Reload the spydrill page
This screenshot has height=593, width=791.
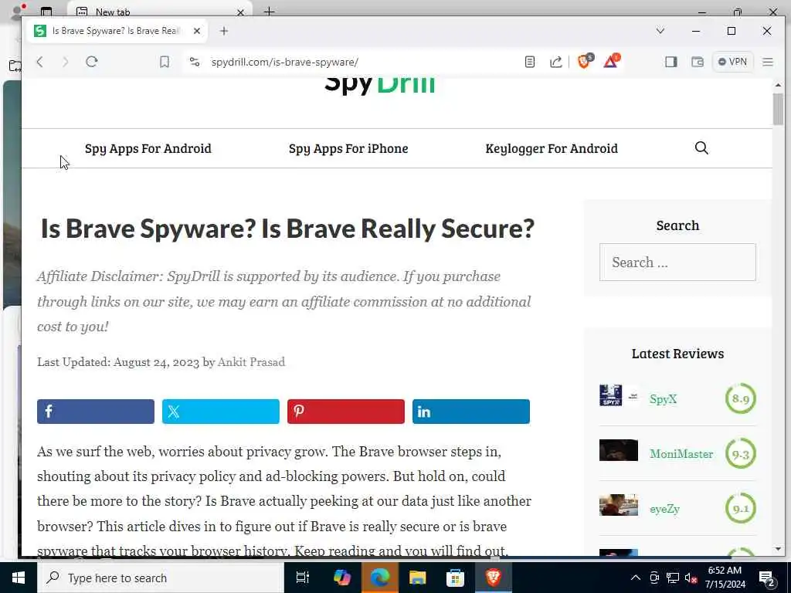coord(92,62)
